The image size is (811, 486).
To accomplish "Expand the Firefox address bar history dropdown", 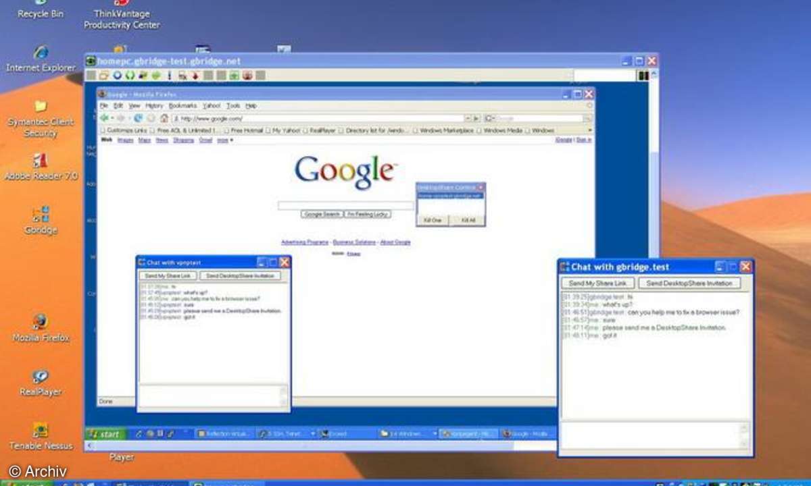I will click(x=467, y=118).
